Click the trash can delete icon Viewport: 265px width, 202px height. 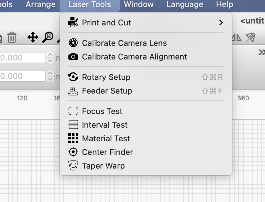(12, 37)
